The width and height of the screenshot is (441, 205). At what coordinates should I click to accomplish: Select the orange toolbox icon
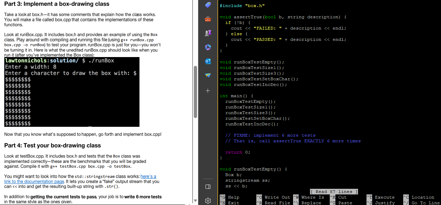pos(208,19)
